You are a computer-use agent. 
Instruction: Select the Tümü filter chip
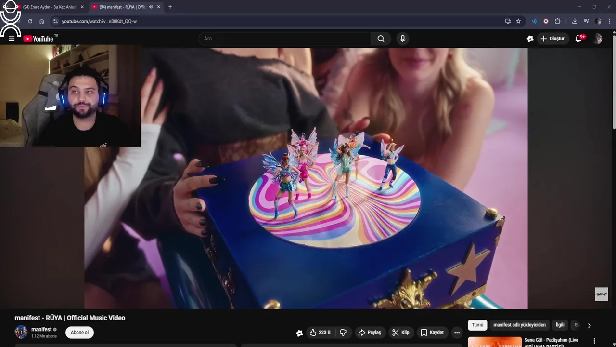tap(477, 325)
